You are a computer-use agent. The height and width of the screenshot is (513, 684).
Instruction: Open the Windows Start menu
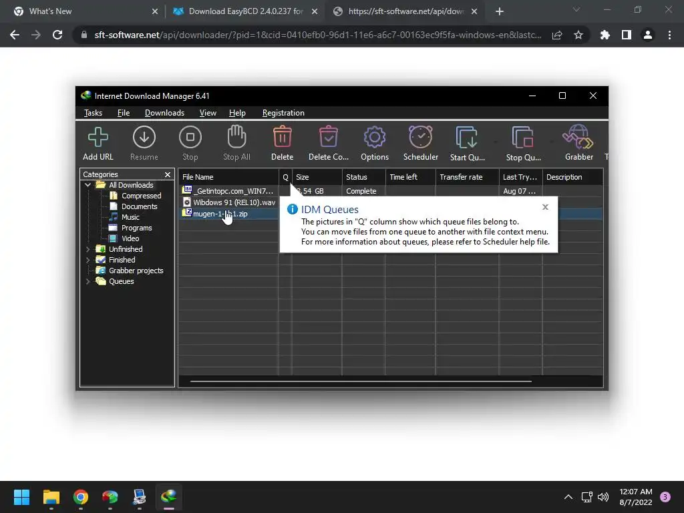click(x=21, y=497)
